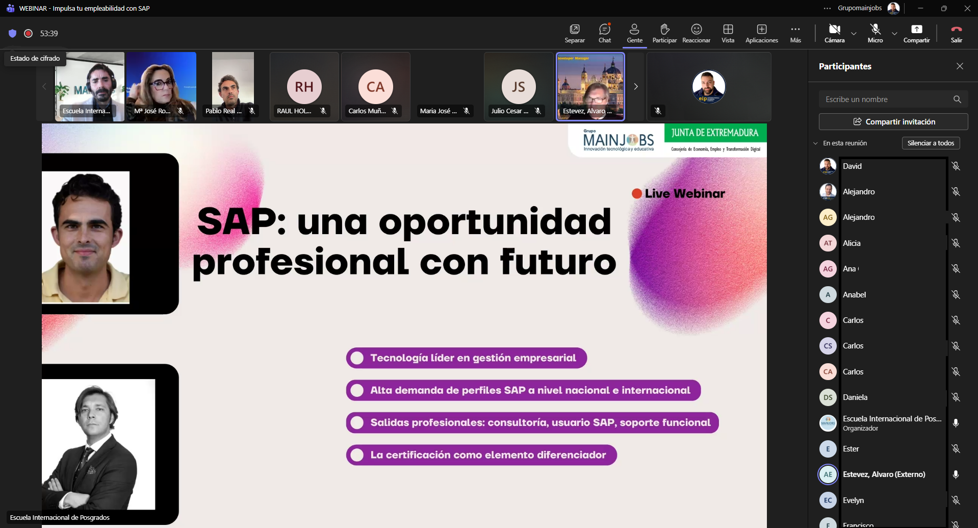This screenshot has height=528, width=978.
Task: Click the Compartir screen share icon
Action: point(916,33)
